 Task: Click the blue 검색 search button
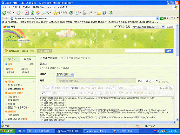coord(169,51)
